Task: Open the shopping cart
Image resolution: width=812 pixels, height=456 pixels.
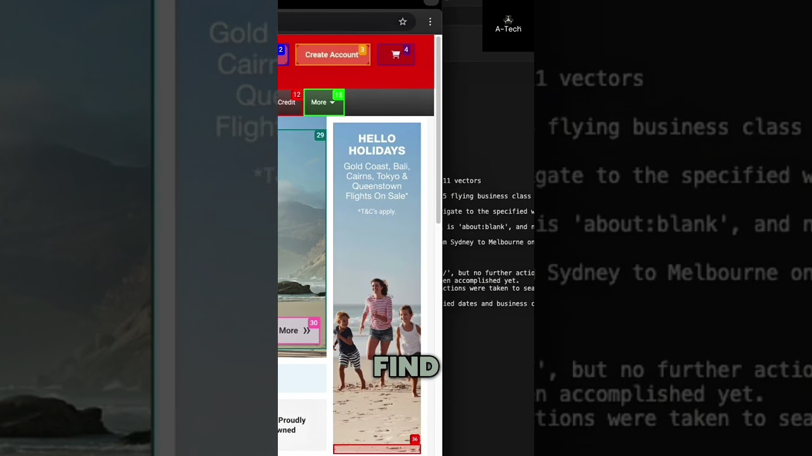Action: tap(396, 54)
